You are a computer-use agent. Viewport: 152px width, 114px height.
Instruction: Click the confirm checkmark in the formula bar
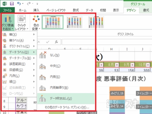[x=47, y=42]
